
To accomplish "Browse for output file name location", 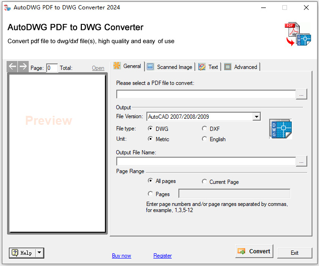I will pos(301,161).
